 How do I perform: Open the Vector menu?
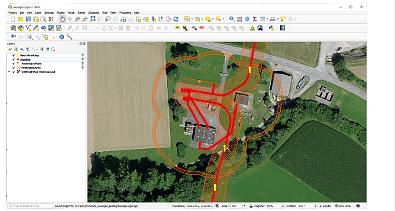pos(71,13)
